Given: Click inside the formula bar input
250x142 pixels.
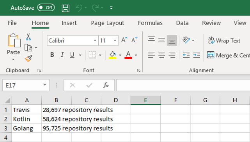Looking at the screenshot, I should click(183, 85).
